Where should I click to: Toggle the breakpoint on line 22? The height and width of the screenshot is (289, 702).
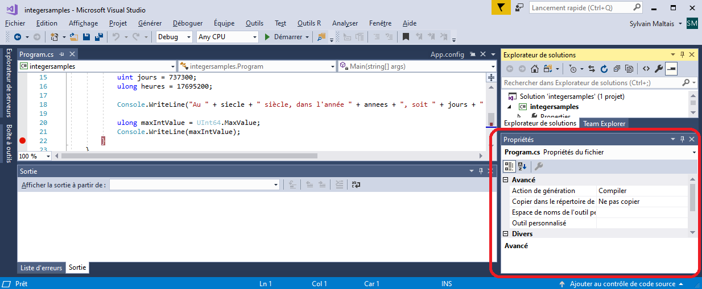coord(23,141)
